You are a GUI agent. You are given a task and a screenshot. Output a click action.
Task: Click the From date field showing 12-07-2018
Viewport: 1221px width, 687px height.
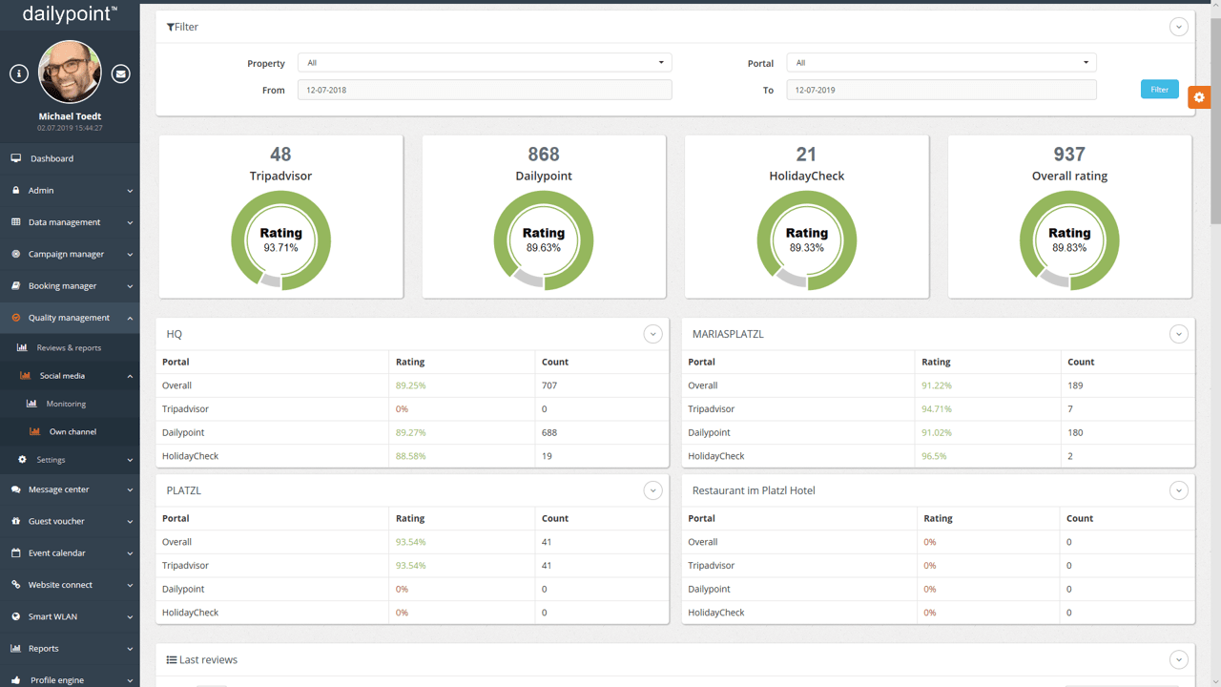[x=485, y=89]
